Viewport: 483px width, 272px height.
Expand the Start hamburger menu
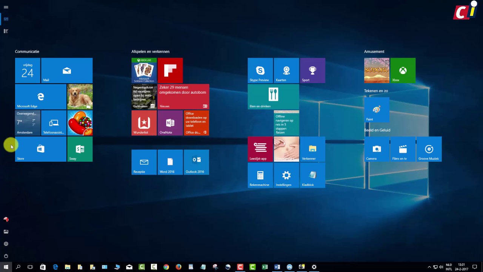tap(6, 7)
